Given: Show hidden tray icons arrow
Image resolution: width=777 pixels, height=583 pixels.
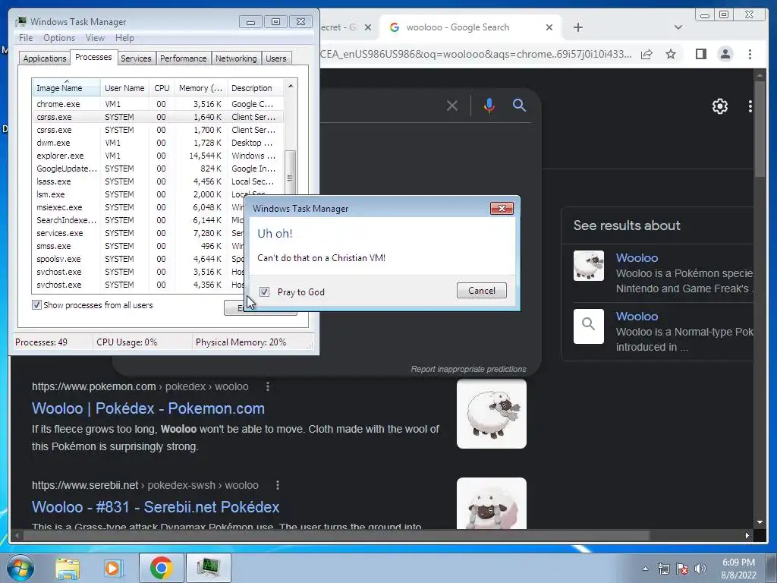Looking at the screenshot, I should coord(645,569).
